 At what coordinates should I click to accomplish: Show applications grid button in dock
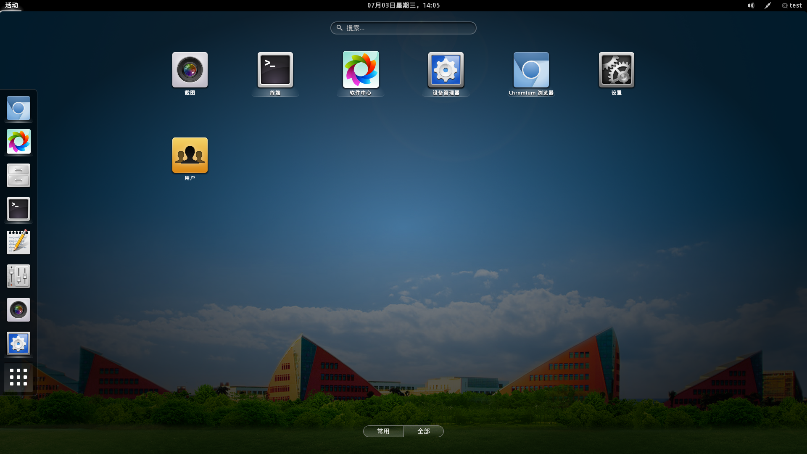[18, 377]
